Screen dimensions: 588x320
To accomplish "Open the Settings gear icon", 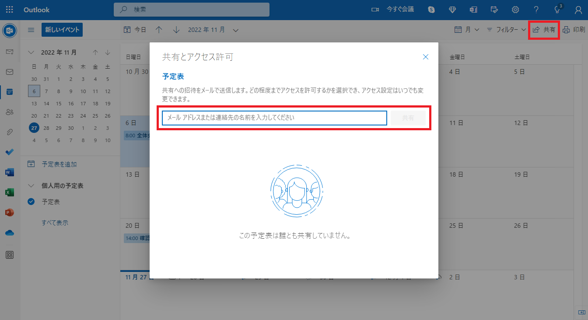I will (x=515, y=10).
